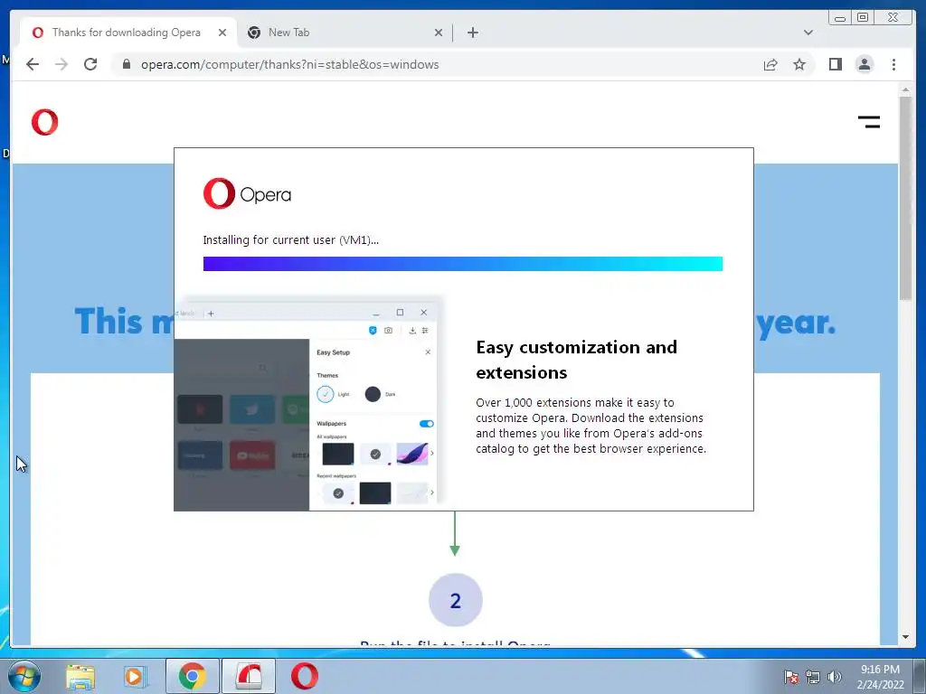Click the page scrollbar up arrow
The image size is (926, 694).
pos(905,89)
